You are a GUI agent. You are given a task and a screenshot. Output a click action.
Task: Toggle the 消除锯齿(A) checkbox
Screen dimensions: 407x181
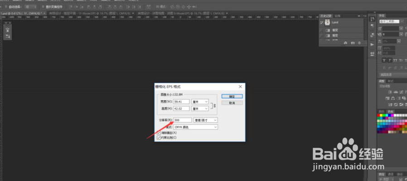tap(159, 133)
